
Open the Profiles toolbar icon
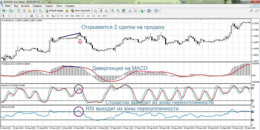click(x=11, y=11)
